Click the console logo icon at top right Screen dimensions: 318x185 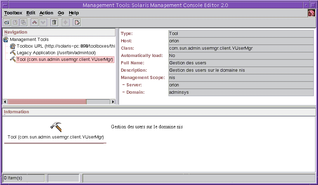311,13
